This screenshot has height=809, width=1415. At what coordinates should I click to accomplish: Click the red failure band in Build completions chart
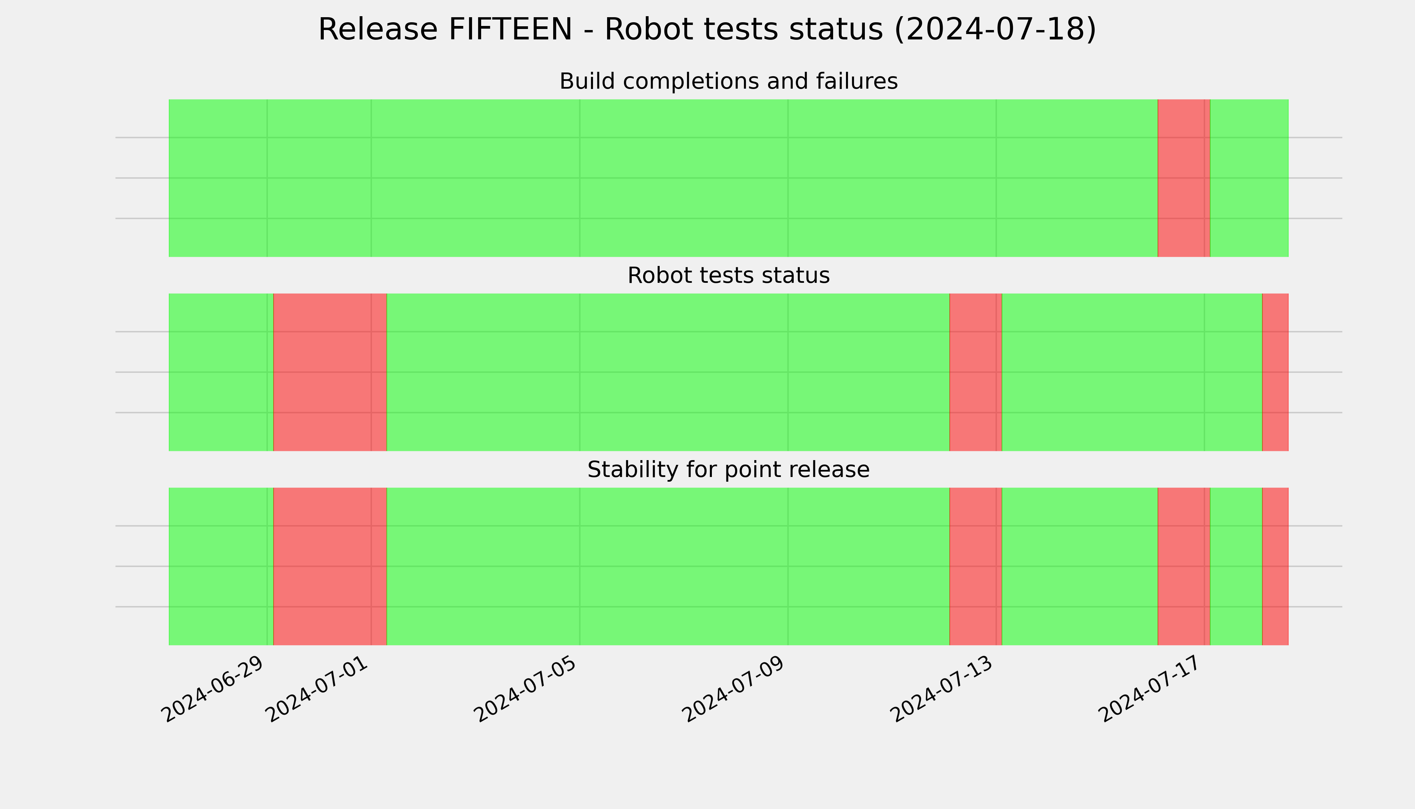pos(1184,178)
